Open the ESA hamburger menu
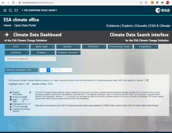Viewport: 172px width, 133px height. 5,11
